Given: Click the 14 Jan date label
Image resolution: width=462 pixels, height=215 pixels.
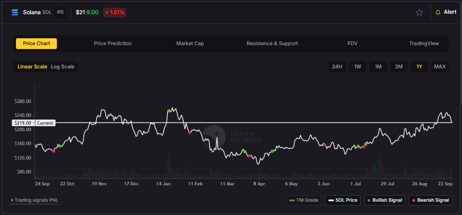Looking at the screenshot, I should pyautogui.click(x=163, y=184).
